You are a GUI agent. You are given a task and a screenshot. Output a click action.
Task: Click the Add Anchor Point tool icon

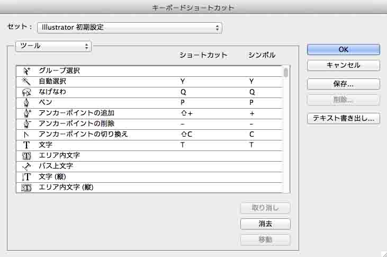(26, 113)
